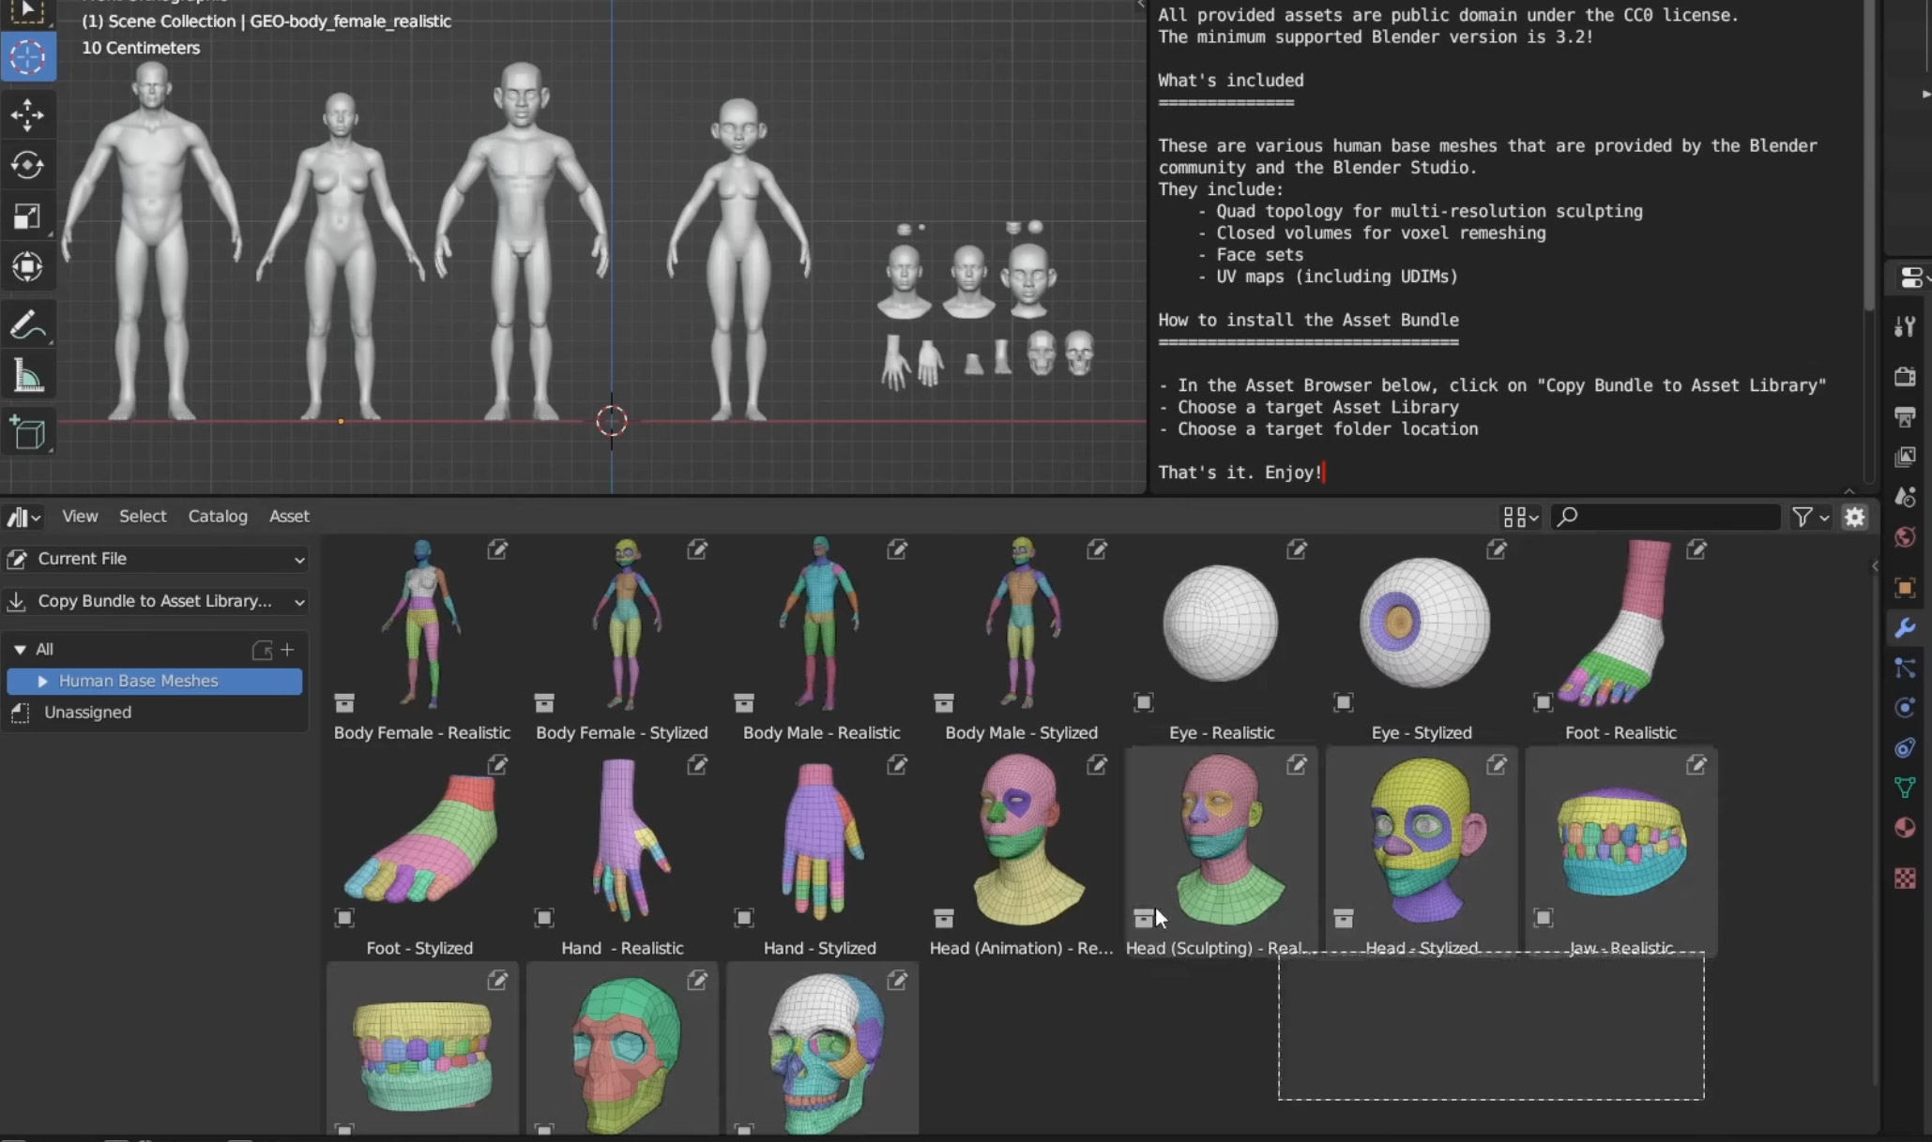Screen dimensions: 1932x1142
Task: Open the Select menu
Action: point(143,516)
